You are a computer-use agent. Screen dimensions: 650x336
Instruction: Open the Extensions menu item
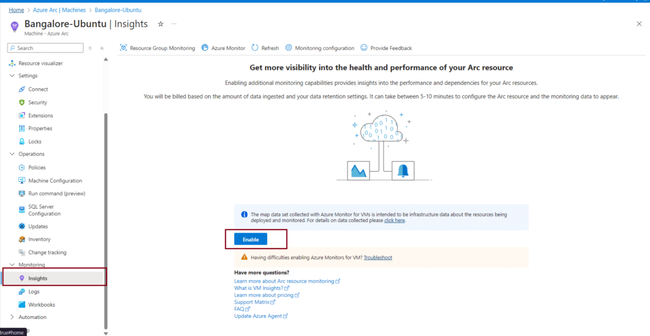pyautogui.click(x=41, y=115)
